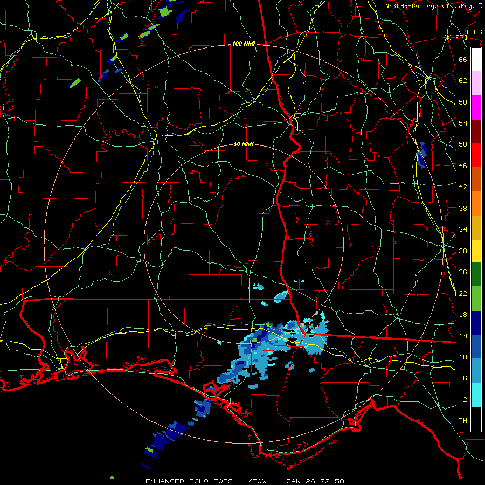Pick the cyan legend swatch
This screenshot has height=485, width=485.
[x=476, y=395]
